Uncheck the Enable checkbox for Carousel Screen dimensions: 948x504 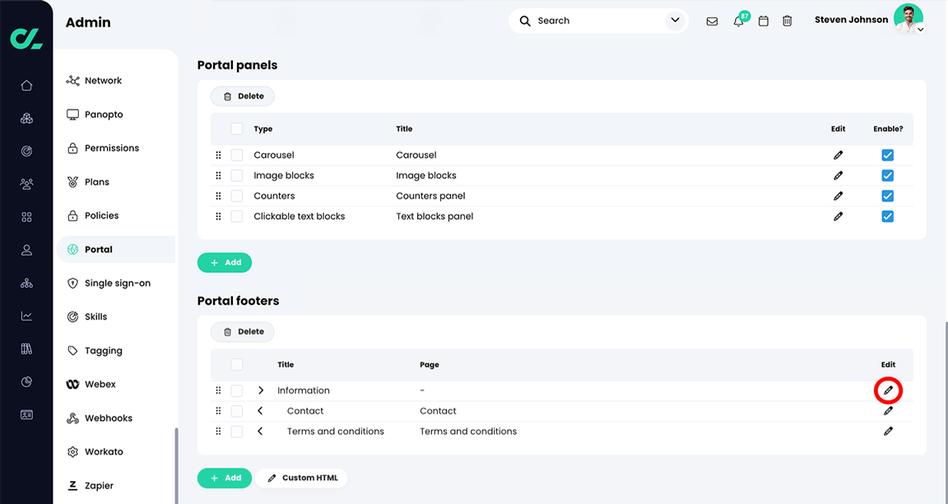click(887, 155)
